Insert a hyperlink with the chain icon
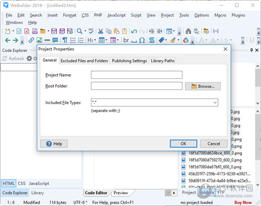This screenshot has width=261, height=206. click(31, 40)
